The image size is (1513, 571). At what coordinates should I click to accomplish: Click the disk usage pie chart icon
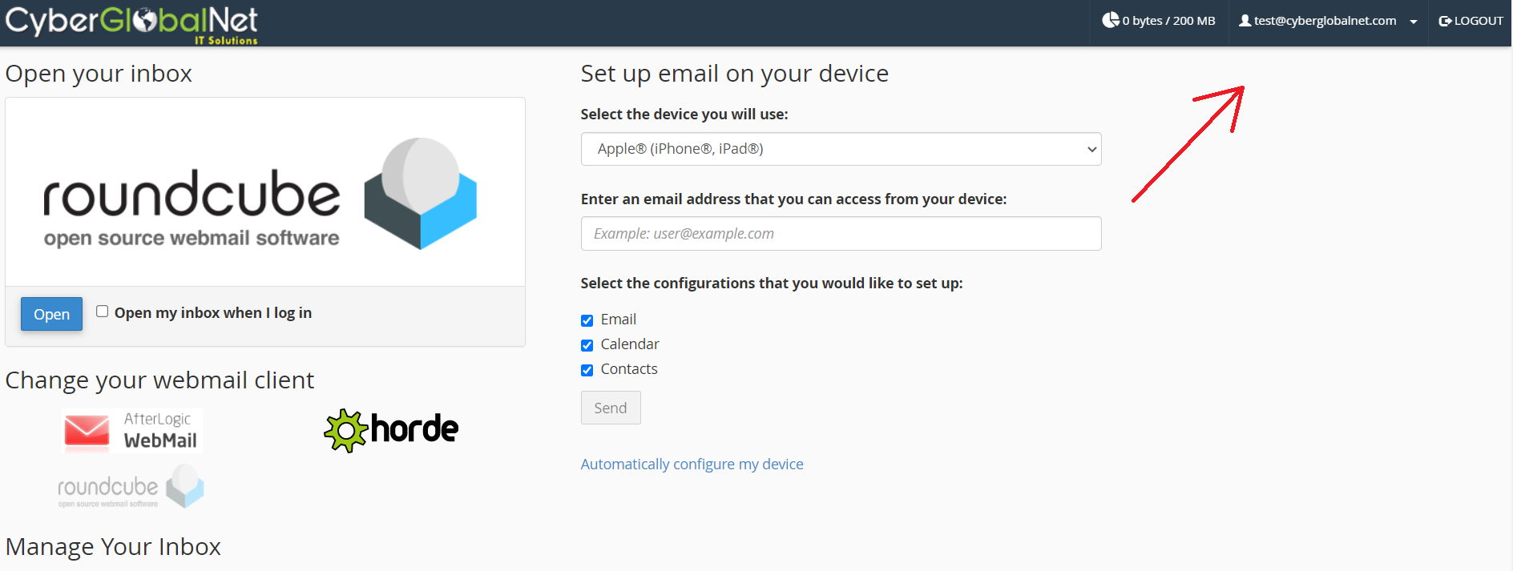coord(1110,20)
